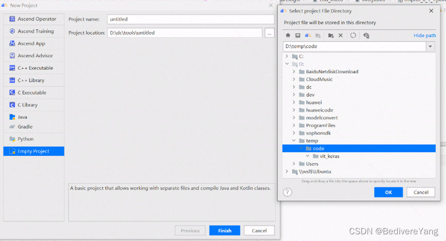Select the vit_keras folder
Screen dimensions: 446x241
click(359, 156)
